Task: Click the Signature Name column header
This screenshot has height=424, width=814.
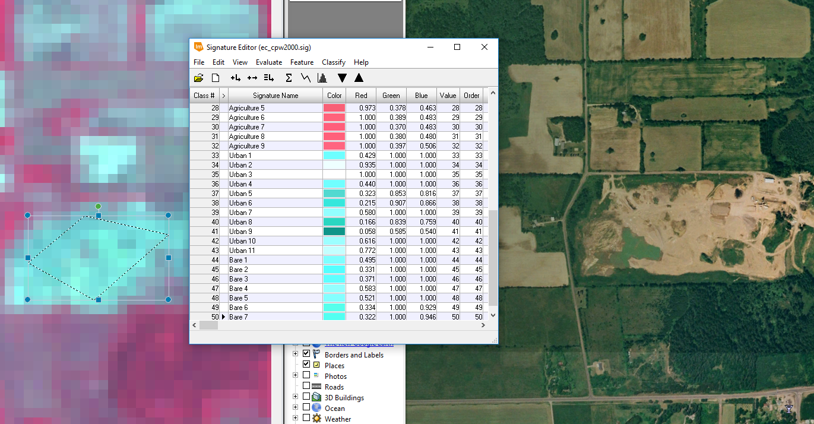Action: pos(275,95)
